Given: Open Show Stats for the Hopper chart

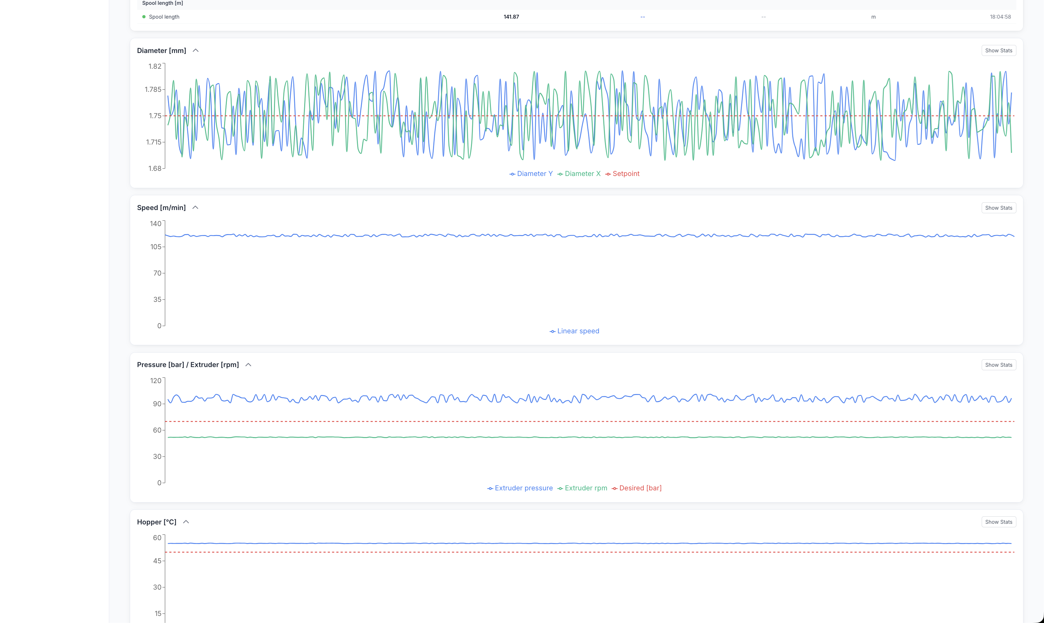Looking at the screenshot, I should coord(999,522).
